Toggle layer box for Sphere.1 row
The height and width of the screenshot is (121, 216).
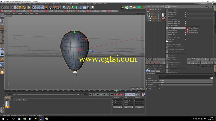coord(158,16)
